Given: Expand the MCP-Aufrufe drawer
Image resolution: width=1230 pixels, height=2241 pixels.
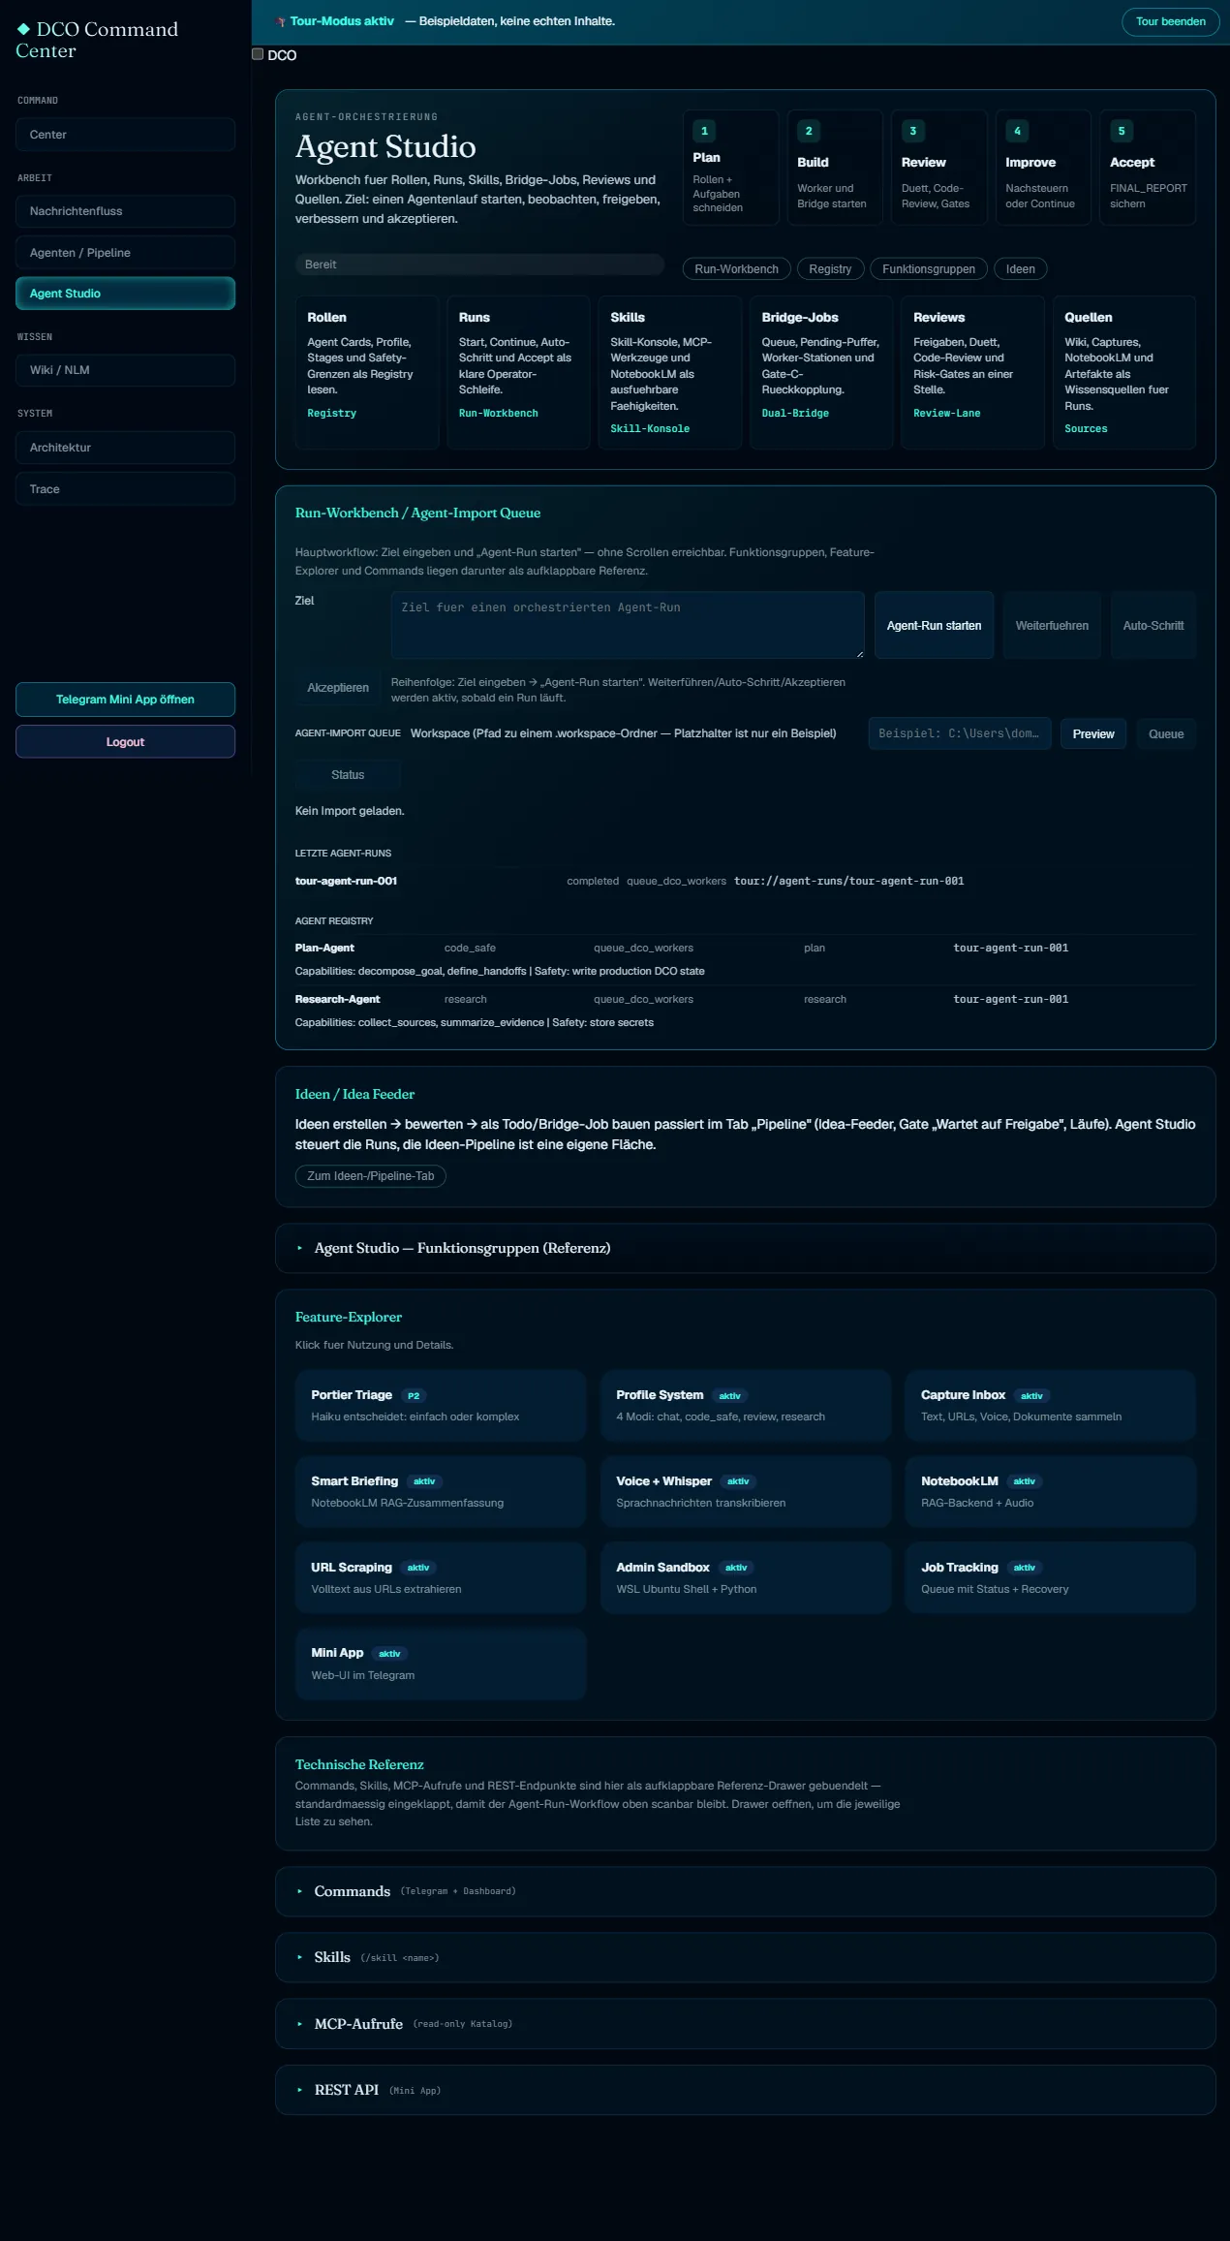Looking at the screenshot, I should click(745, 2024).
